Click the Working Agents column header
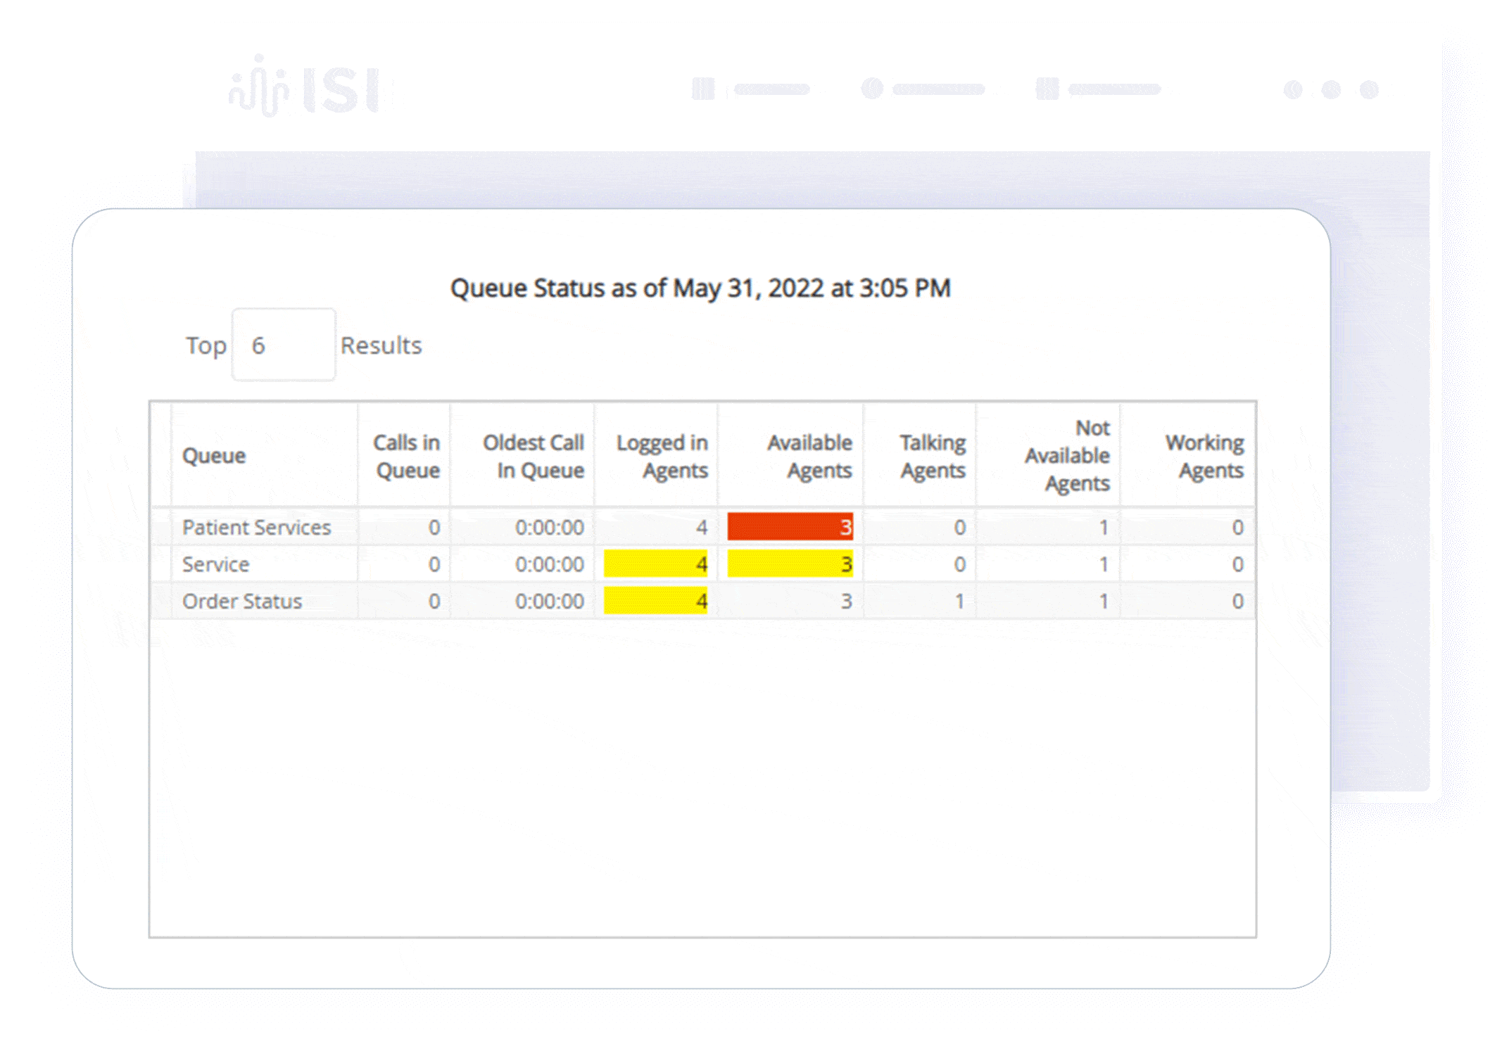The height and width of the screenshot is (1063, 1502). [x=1204, y=456]
